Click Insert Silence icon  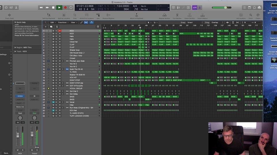203,15
